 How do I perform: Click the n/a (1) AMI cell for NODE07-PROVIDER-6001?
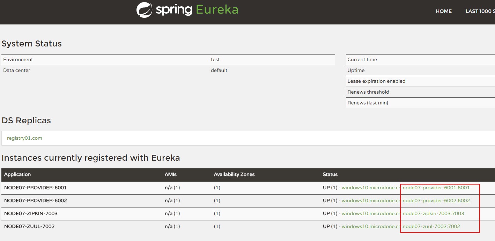point(172,188)
